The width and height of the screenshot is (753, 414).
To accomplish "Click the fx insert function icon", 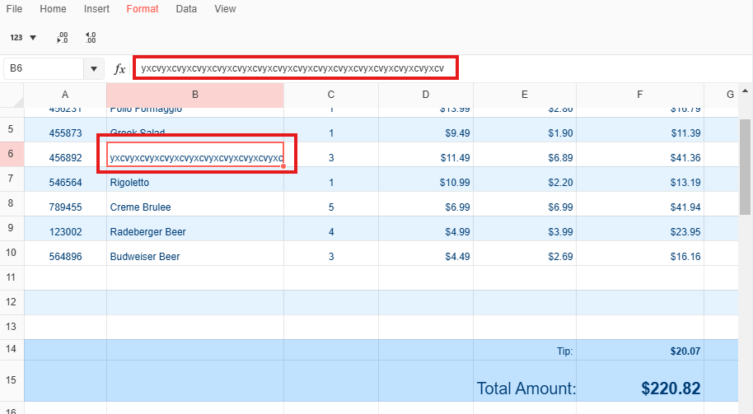I will 119,69.
